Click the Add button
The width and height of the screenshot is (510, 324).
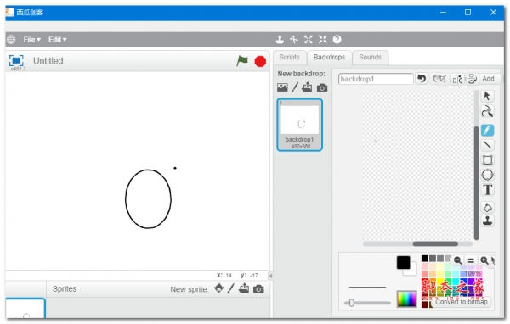[488, 79]
